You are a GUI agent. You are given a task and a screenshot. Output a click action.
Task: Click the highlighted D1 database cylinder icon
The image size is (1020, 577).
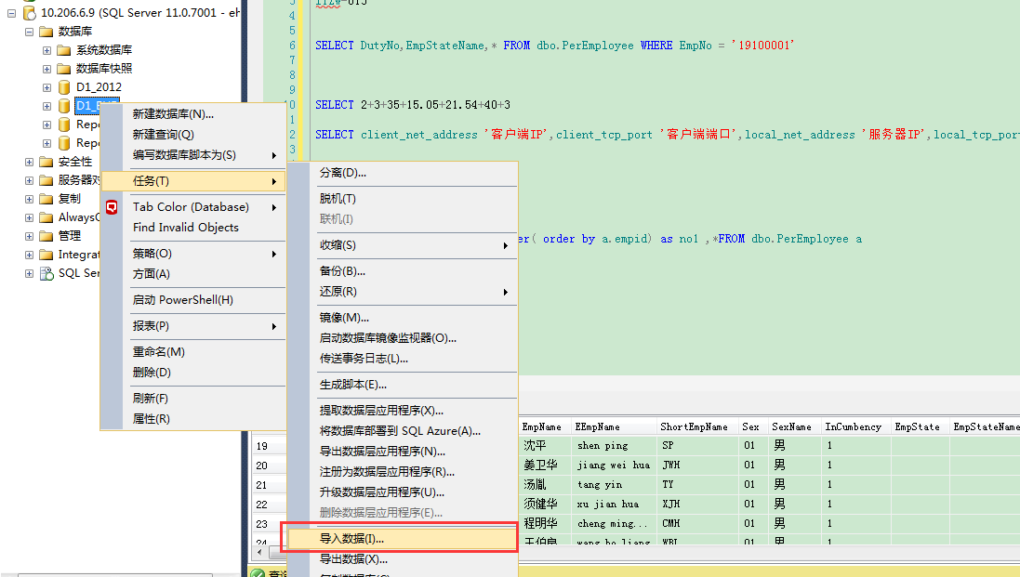[x=64, y=106]
